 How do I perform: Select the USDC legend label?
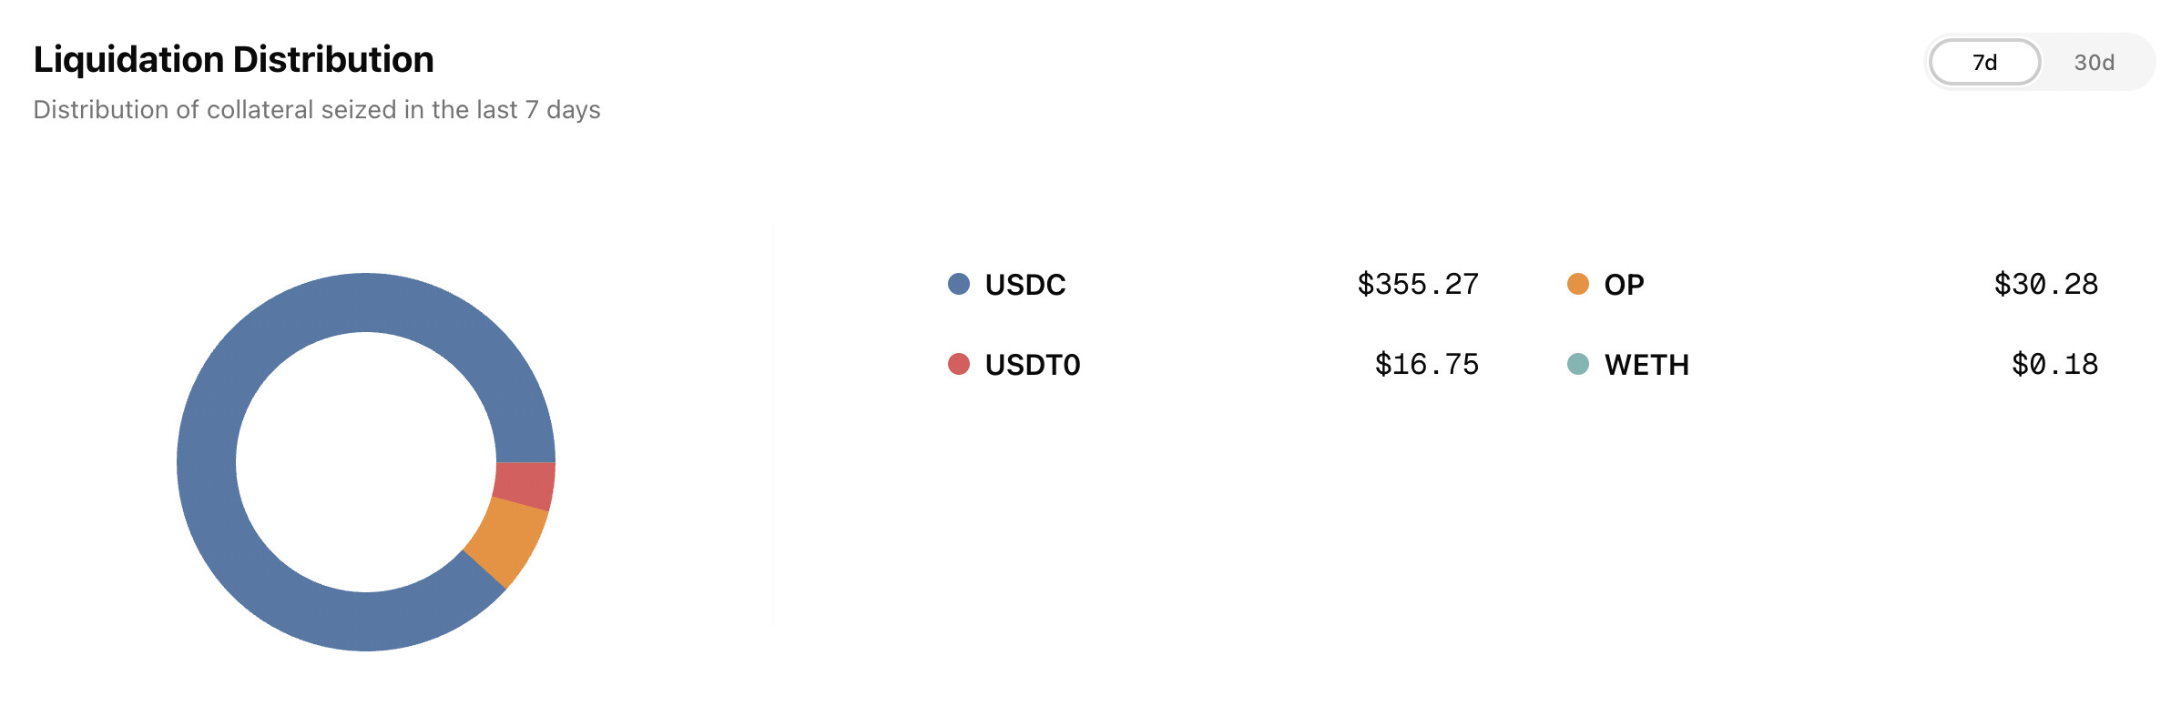[1025, 285]
